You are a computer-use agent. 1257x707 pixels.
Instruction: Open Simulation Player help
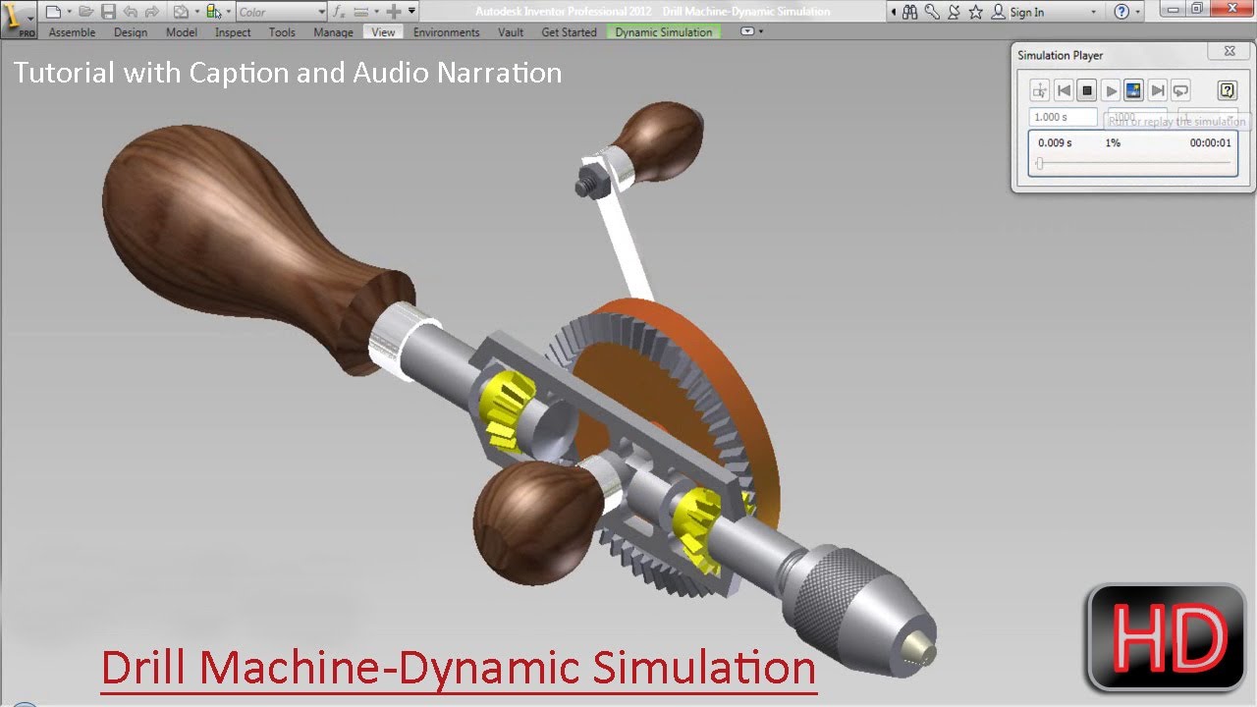coord(1228,90)
